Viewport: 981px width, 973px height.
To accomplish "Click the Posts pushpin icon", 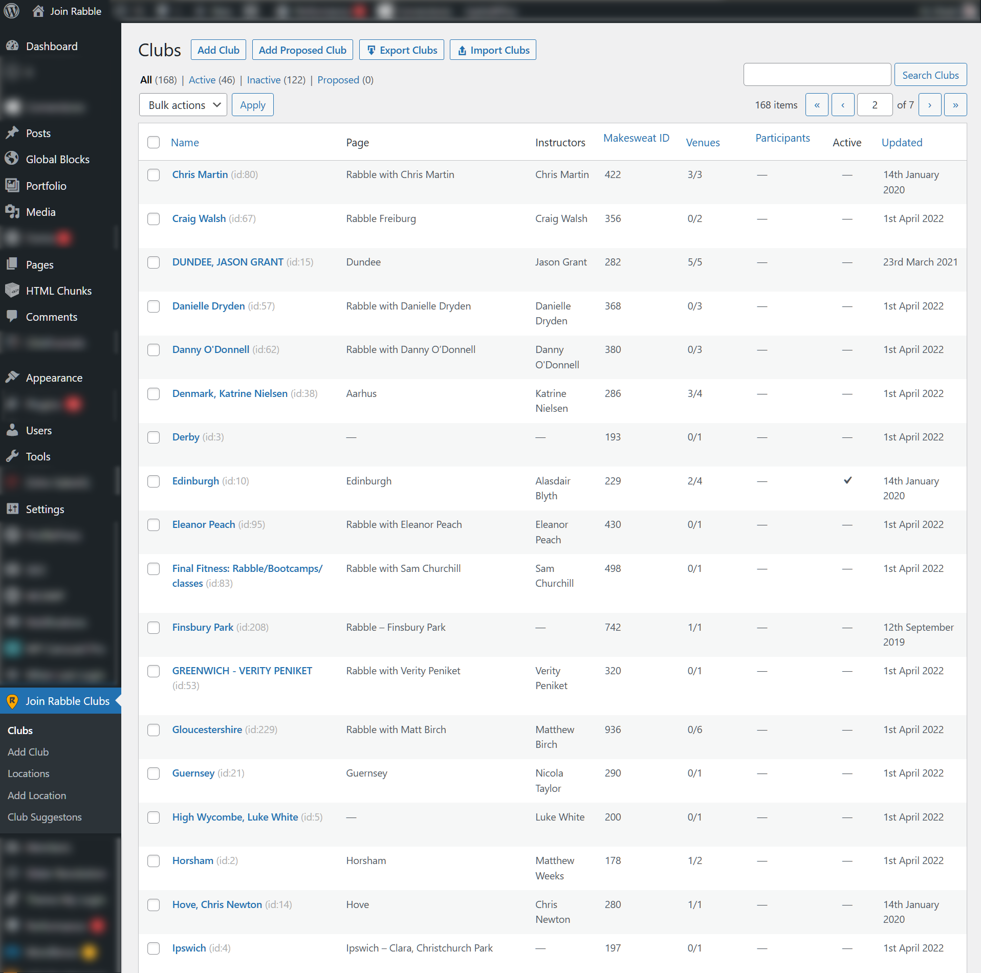I will click(x=12, y=133).
